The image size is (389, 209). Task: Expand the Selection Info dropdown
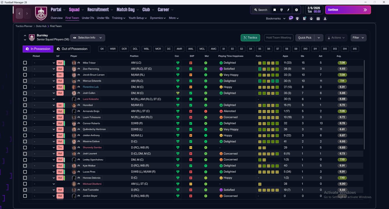(88, 38)
